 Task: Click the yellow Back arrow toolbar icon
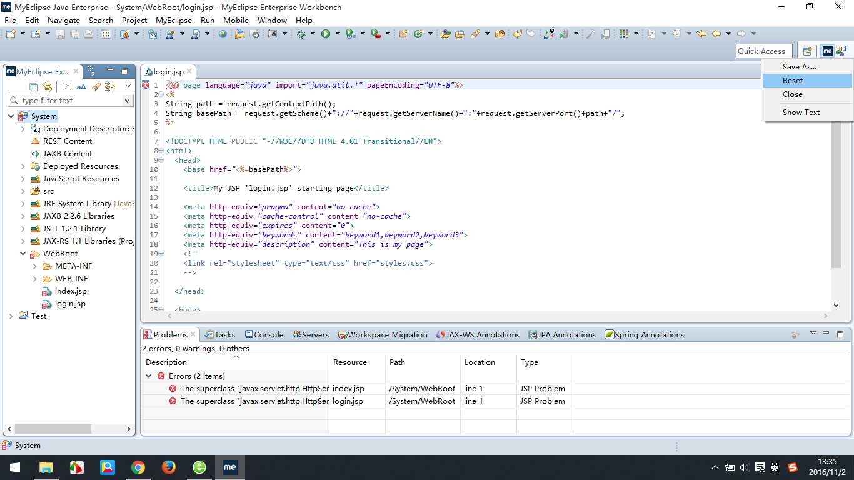point(716,34)
